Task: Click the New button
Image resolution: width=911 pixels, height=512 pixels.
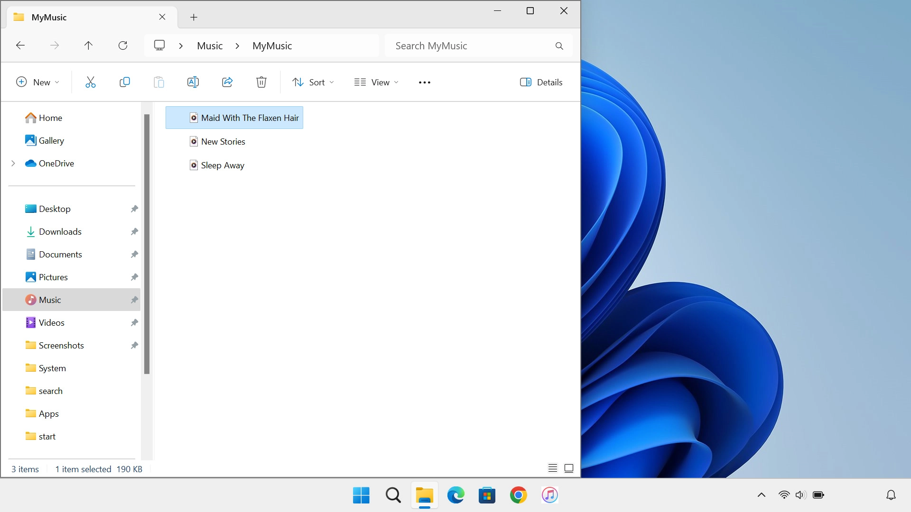Action: pyautogui.click(x=38, y=82)
